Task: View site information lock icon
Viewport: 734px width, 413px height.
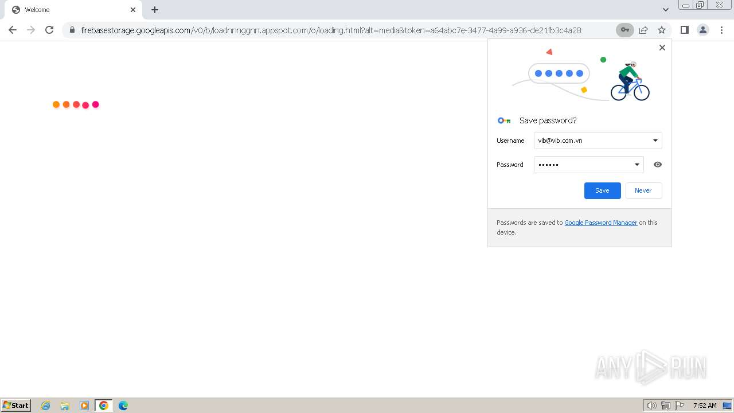Action: click(72, 30)
